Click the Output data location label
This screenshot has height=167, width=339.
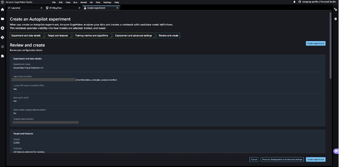pos(24,119)
